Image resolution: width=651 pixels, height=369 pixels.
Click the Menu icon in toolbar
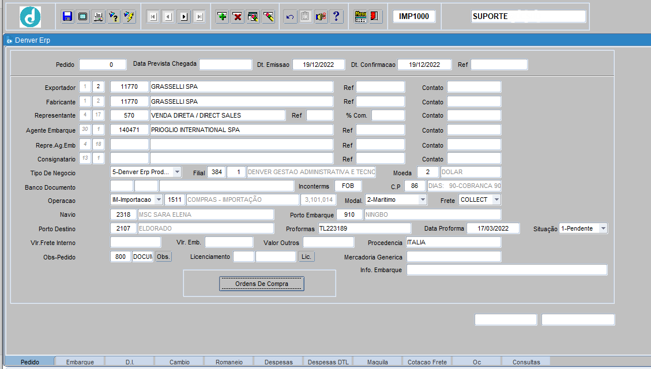(x=361, y=17)
